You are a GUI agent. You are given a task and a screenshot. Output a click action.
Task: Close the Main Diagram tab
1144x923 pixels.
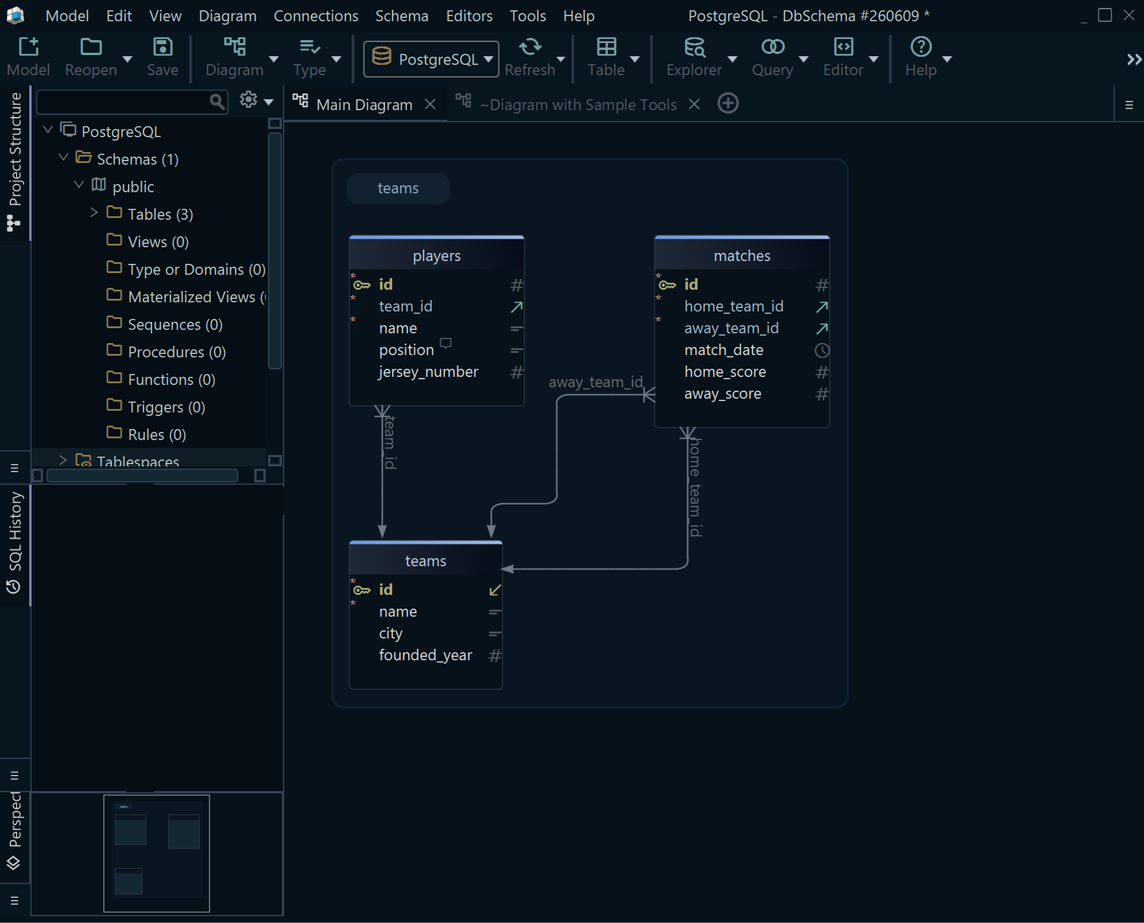431,104
